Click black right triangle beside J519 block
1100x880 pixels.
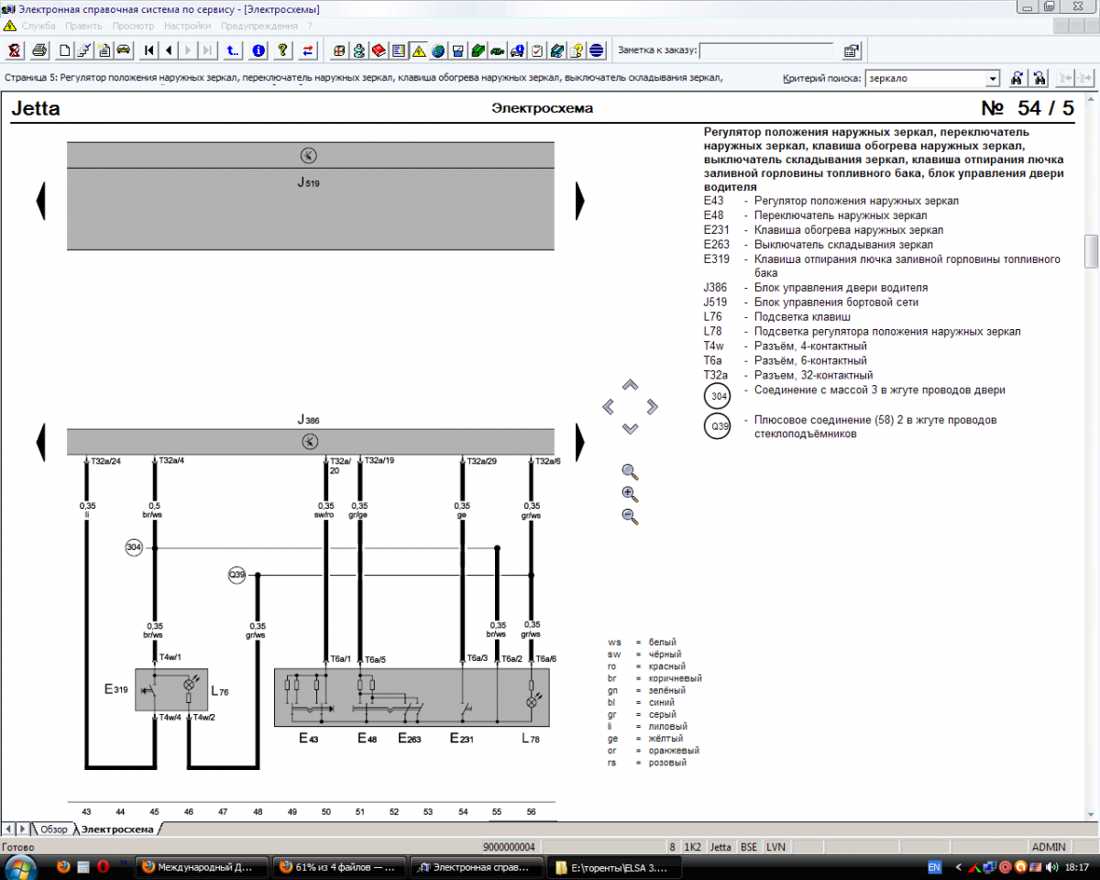[x=580, y=200]
